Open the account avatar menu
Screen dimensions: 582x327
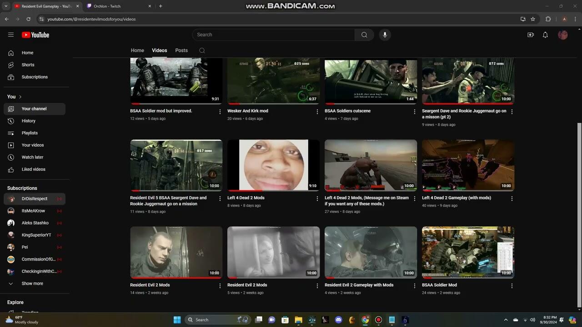[563, 35]
